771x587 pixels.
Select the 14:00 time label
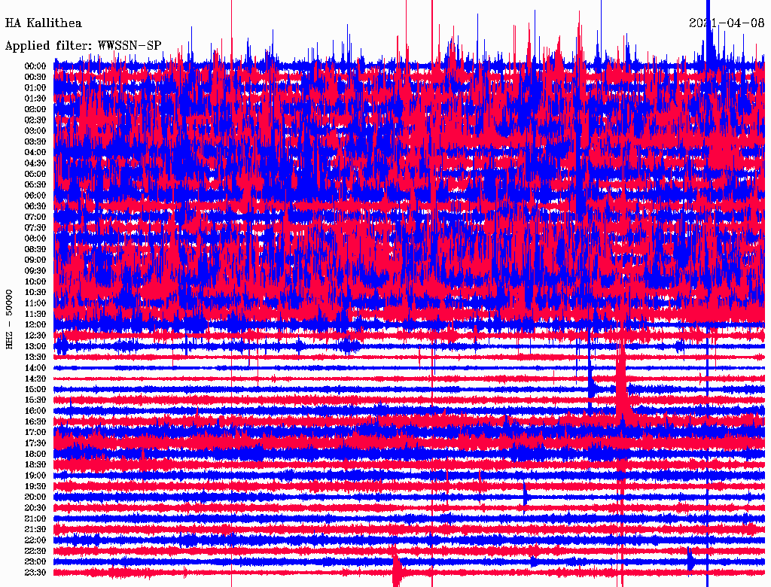click(35, 368)
